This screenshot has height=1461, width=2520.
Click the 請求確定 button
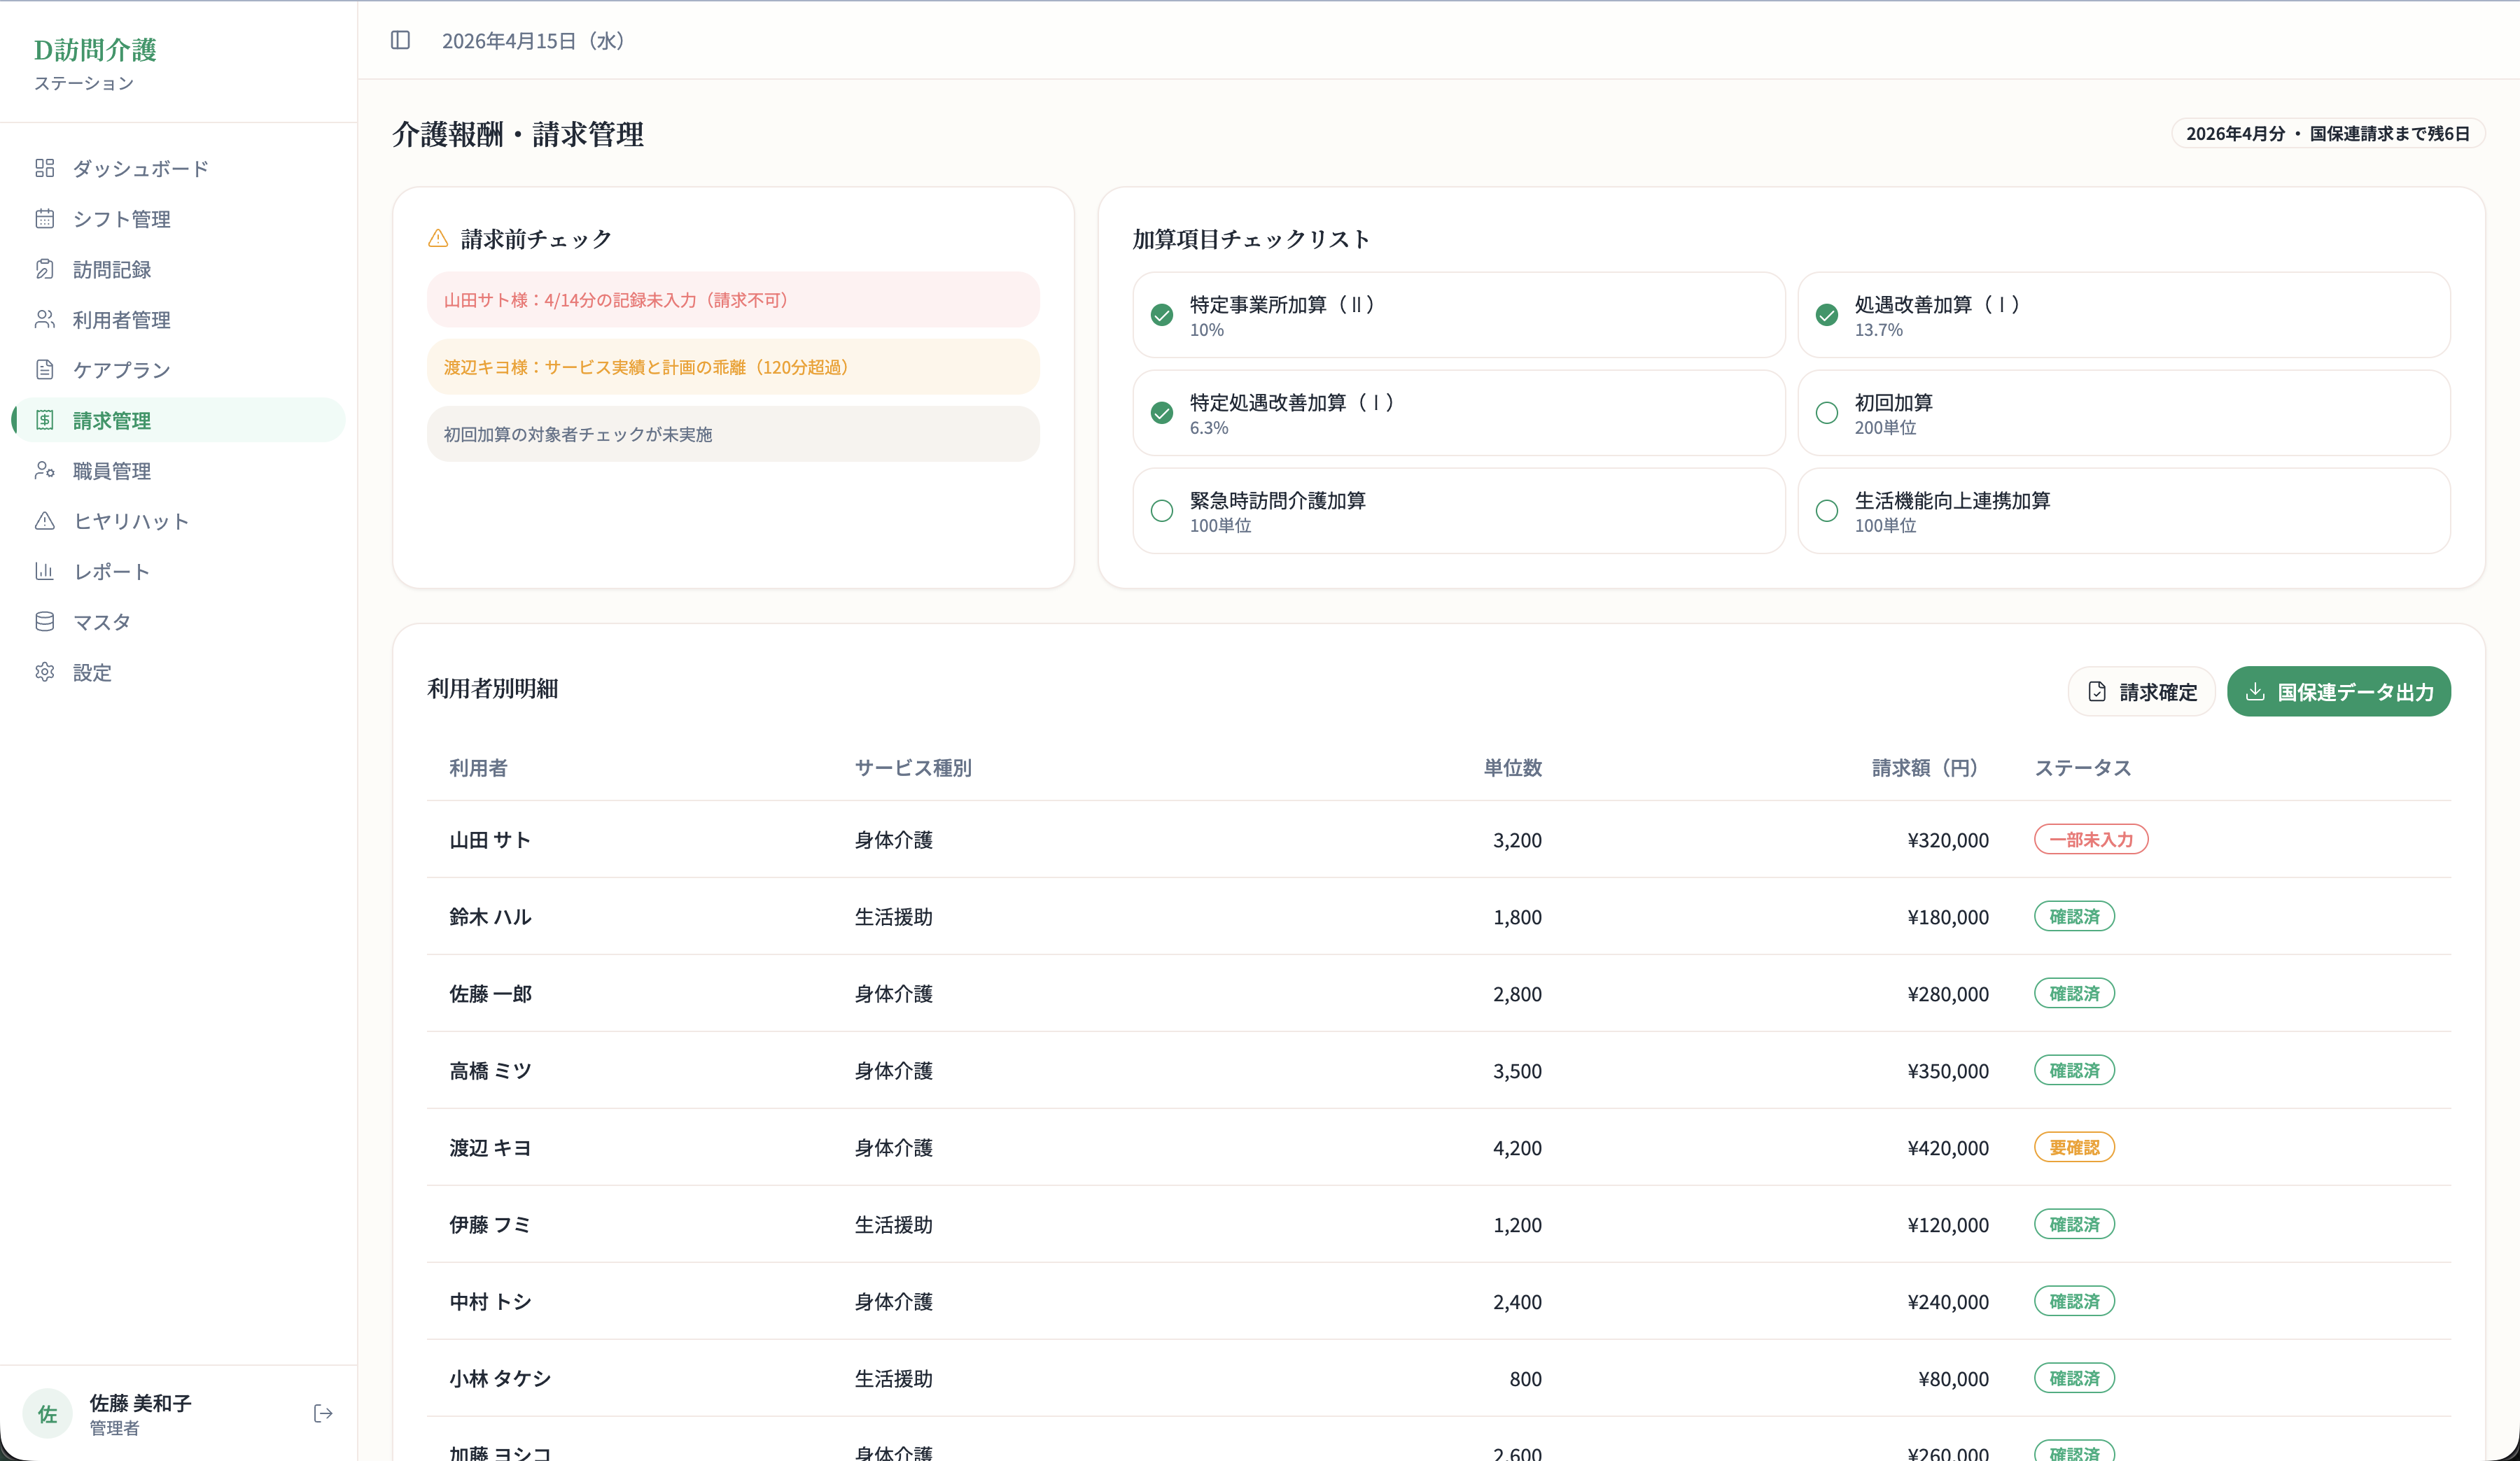click(2141, 691)
